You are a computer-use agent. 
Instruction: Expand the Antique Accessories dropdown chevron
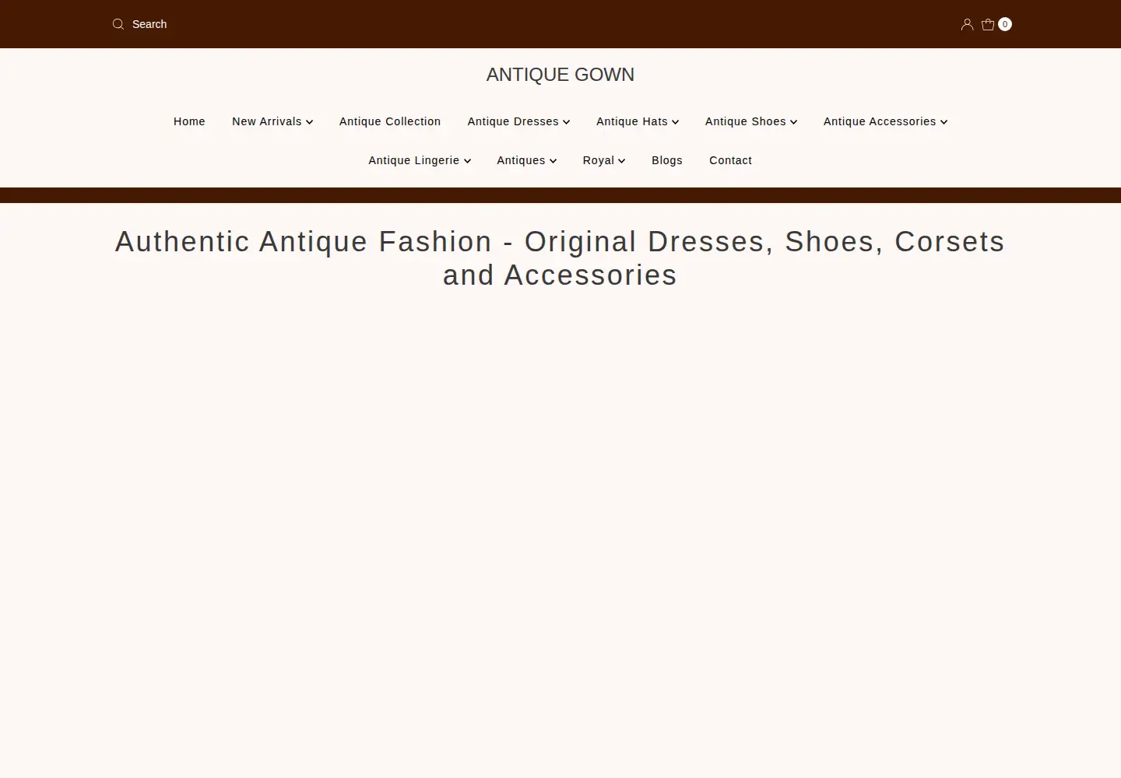(x=944, y=122)
